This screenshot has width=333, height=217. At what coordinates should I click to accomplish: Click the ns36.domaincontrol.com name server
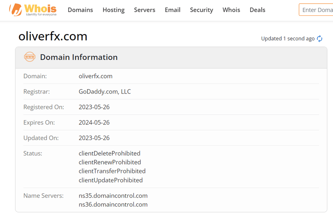113,205
